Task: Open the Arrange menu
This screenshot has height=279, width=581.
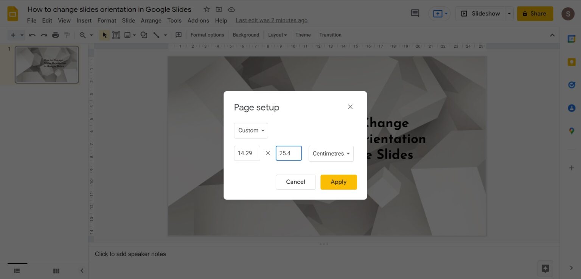Action: pyautogui.click(x=151, y=20)
